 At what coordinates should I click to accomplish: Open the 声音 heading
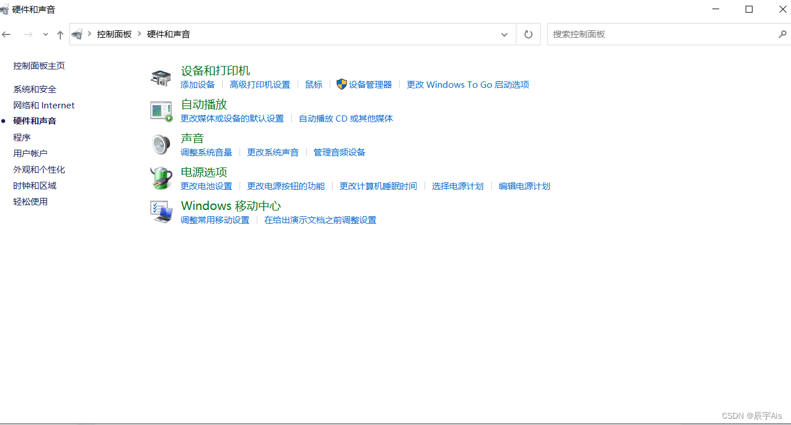pyautogui.click(x=192, y=138)
